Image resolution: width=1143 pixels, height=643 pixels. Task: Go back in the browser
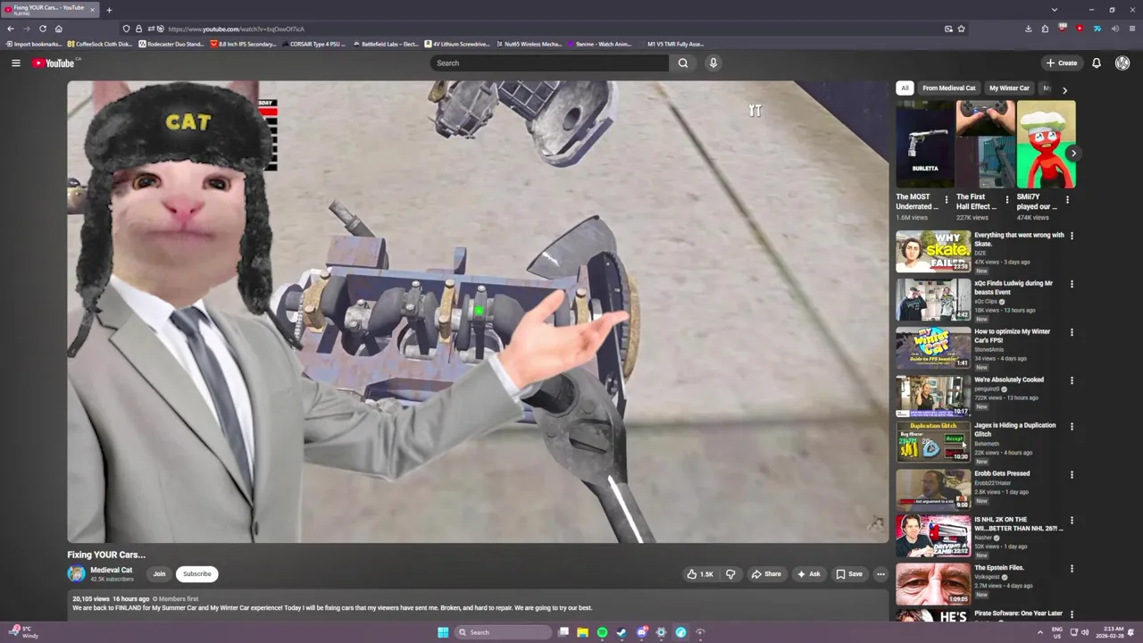pos(11,29)
